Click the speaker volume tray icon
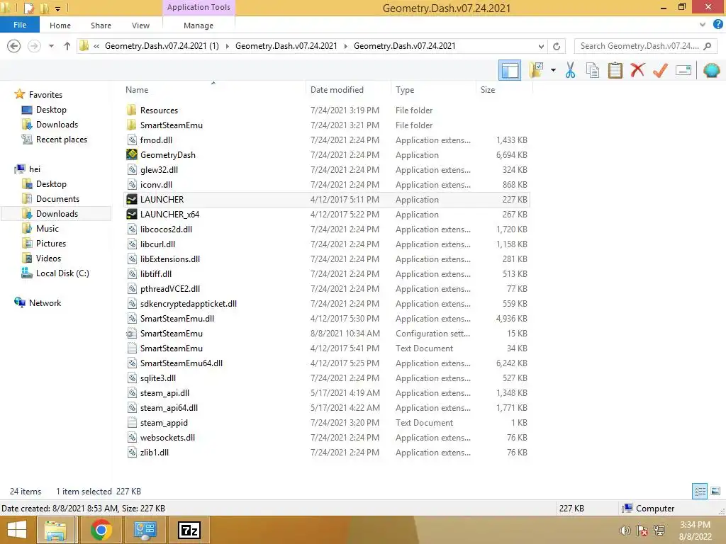This screenshot has height=544, width=726. (625, 531)
